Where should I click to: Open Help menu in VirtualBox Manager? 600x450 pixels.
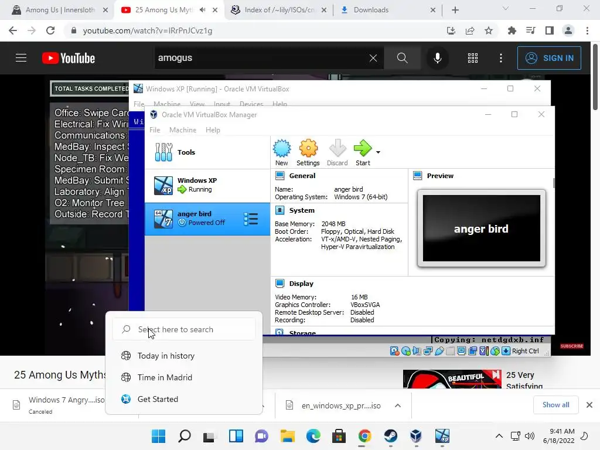(213, 130)
